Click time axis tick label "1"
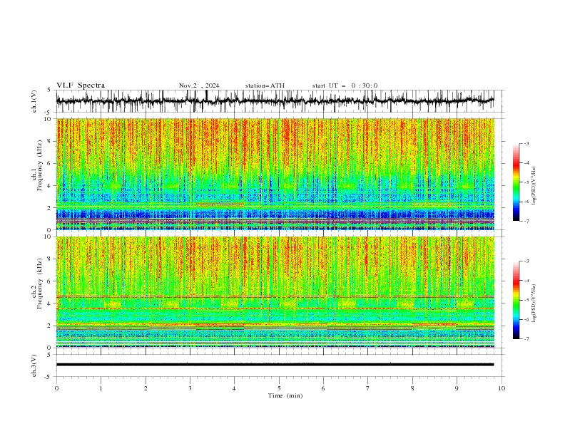This screenshot has width=565, height=436. tap(101, 388)
